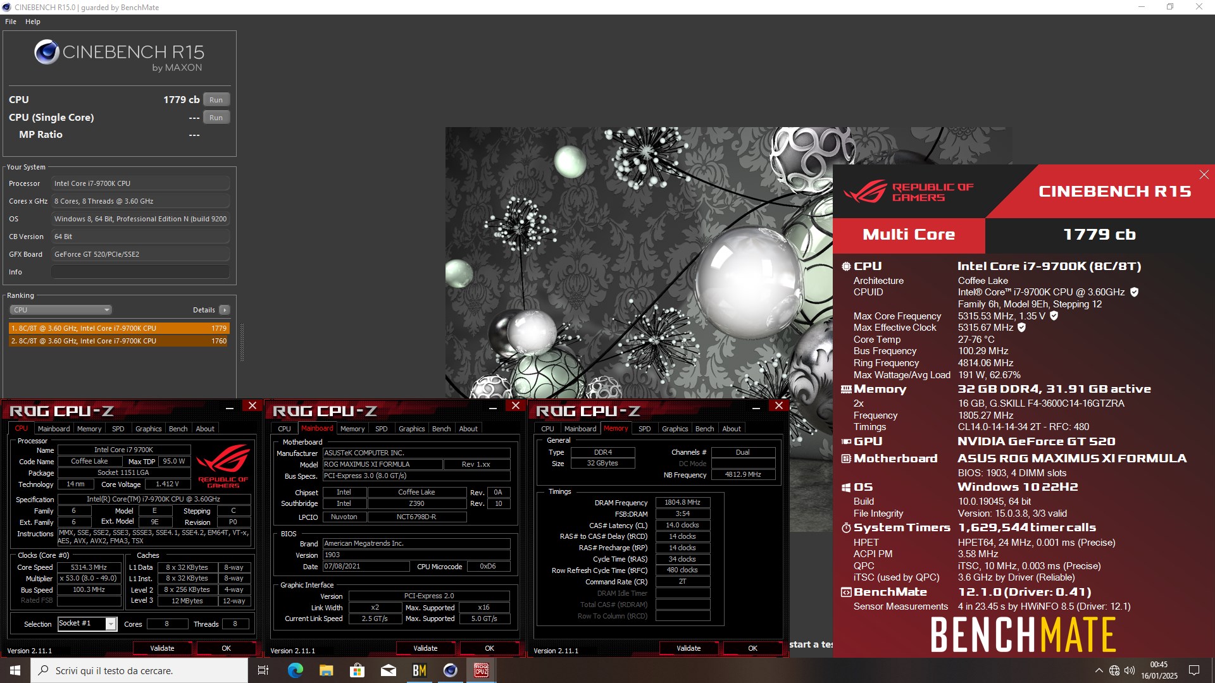The width and height of the screenshot is (1215, 683).
Task: Click Validate in first CPU-Z window
Action: pos(162,648)
